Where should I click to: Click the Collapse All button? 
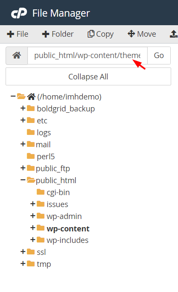(88, 76)
